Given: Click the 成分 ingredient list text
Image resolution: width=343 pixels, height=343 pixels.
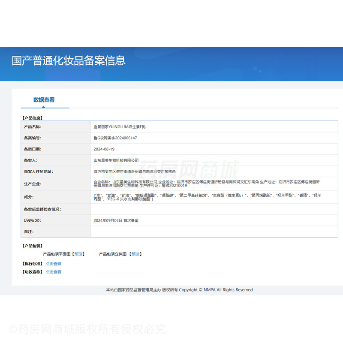Looking at the screenshot, I should pos(206,197).
